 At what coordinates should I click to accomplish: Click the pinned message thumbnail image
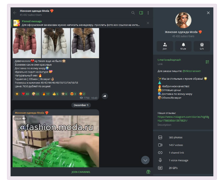[17, 23]
